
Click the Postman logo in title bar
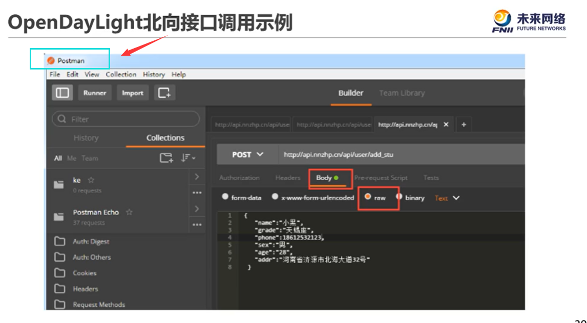tap(51, 60)
